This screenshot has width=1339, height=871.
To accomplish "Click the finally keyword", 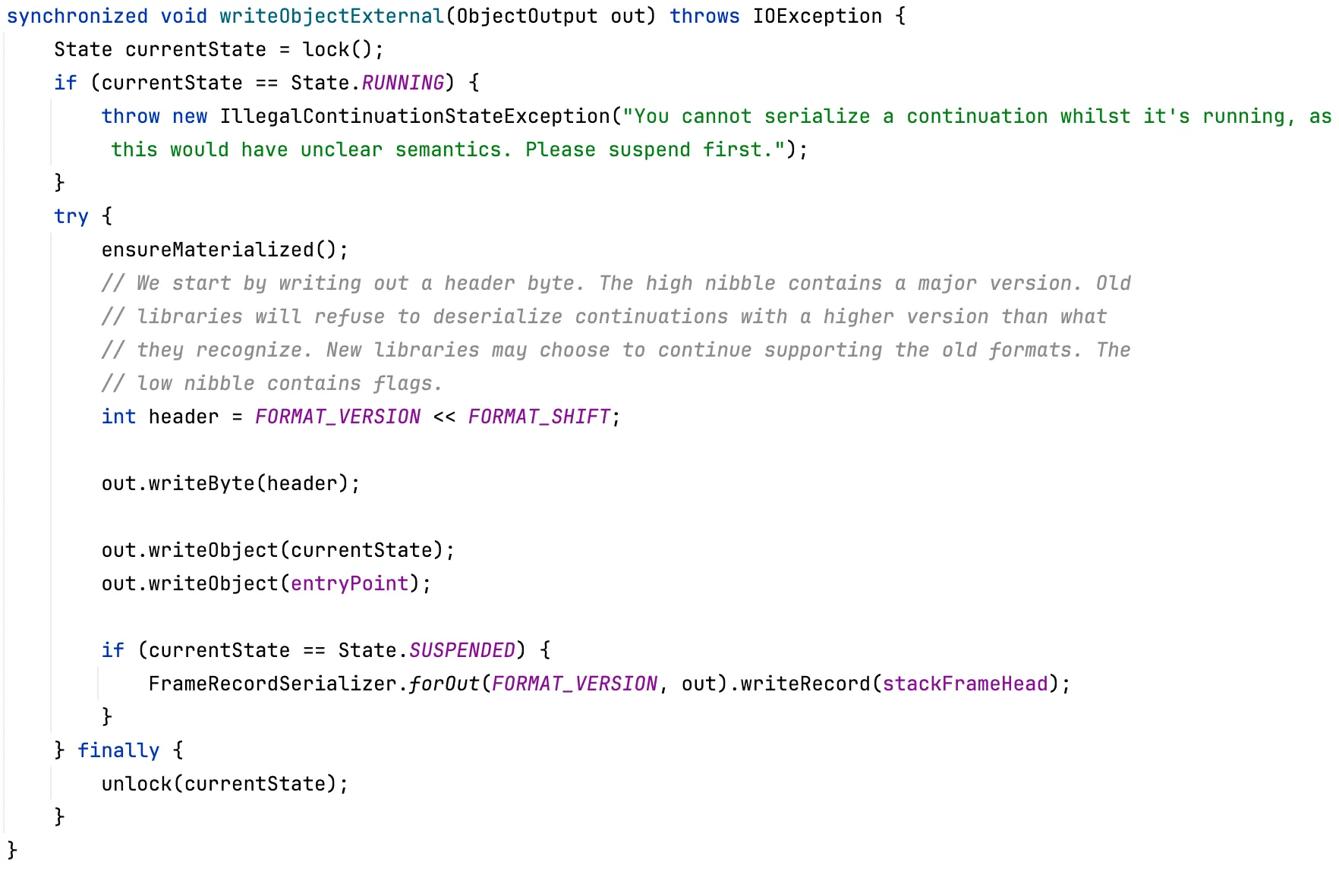I will 118,750.
